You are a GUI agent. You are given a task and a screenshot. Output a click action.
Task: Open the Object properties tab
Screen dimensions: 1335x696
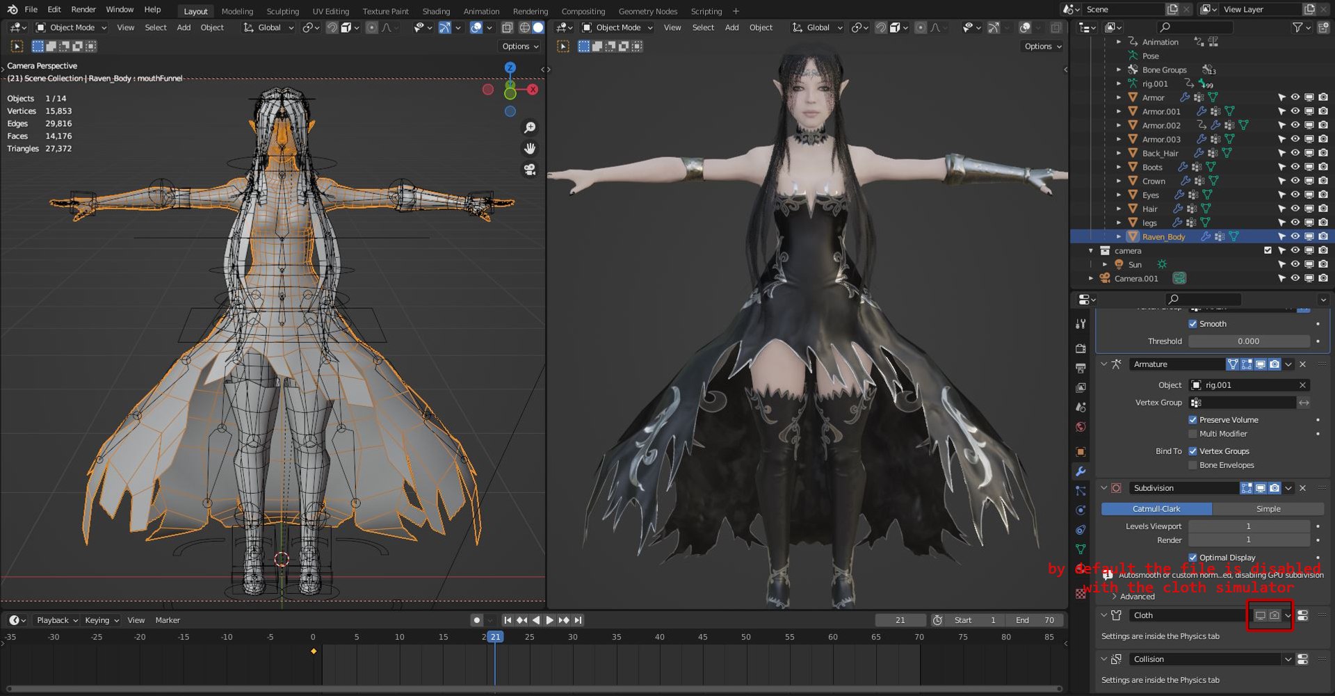pos(1081,451)
